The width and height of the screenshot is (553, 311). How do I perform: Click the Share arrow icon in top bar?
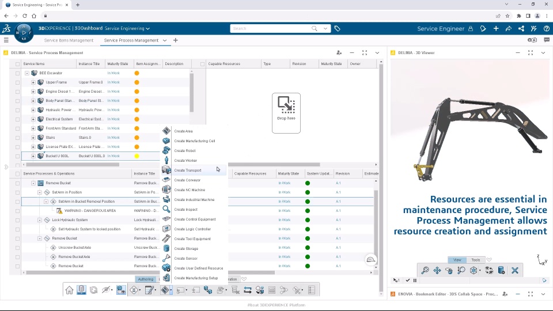[508, 29]
